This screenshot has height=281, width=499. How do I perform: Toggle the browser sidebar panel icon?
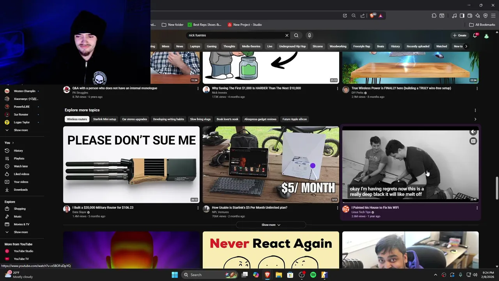(462, 16)
